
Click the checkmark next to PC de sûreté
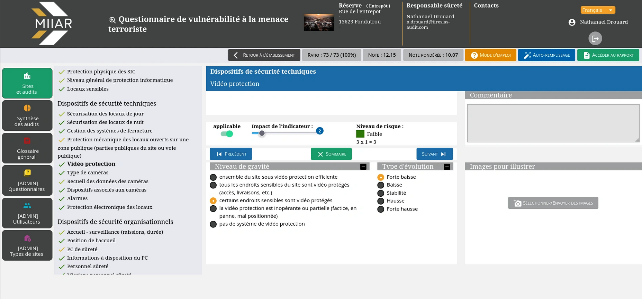point(62,250)
